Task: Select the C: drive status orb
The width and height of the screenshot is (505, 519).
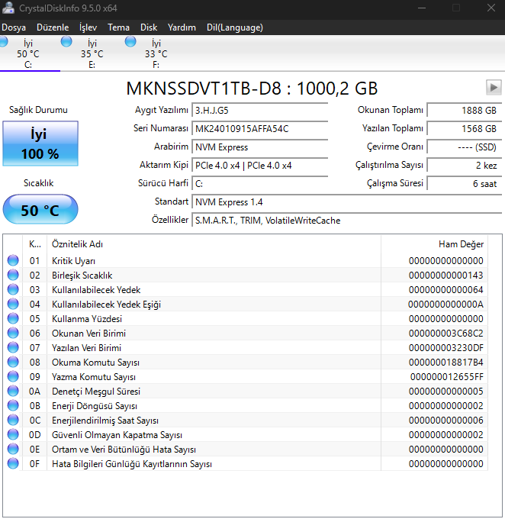Action: point(5,42)
